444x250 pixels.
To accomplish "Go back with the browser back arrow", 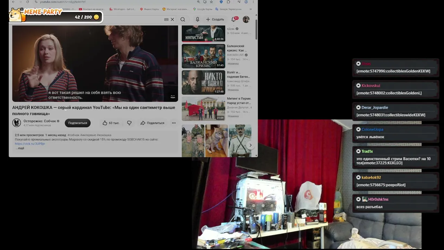I will pos(13,2).
